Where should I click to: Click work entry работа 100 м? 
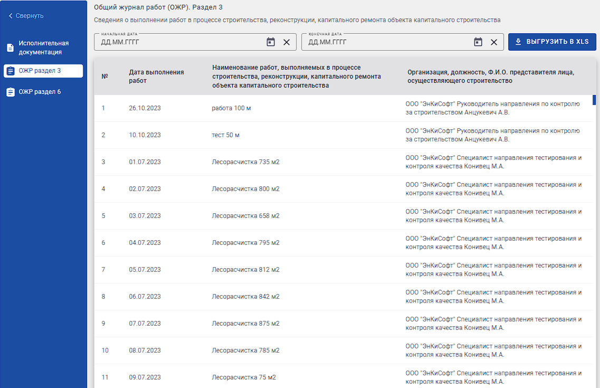(x=231, y=108)
